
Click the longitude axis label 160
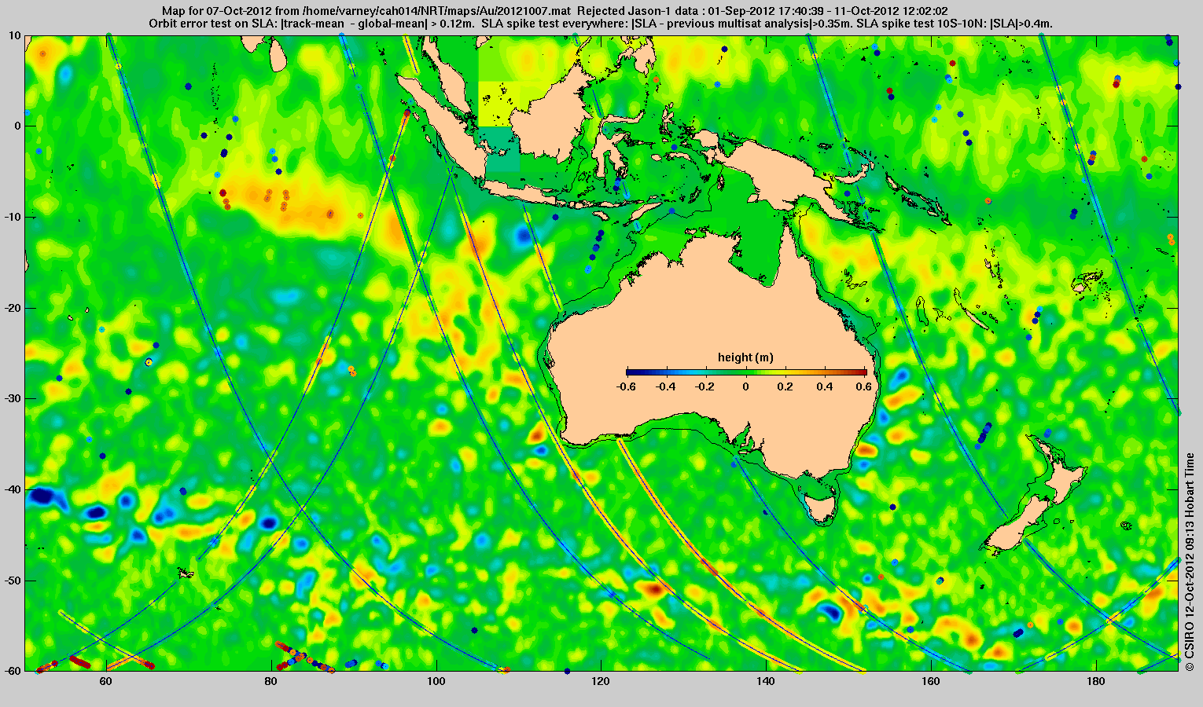tap(931, 681)
